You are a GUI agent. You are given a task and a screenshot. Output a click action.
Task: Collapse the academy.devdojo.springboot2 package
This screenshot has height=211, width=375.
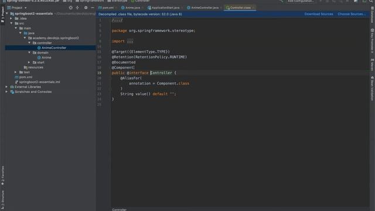(x=25, y=38)
